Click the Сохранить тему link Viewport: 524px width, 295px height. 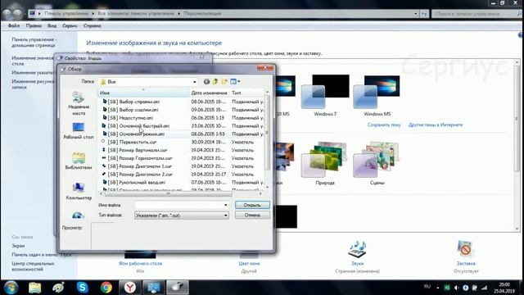(384, 125)
